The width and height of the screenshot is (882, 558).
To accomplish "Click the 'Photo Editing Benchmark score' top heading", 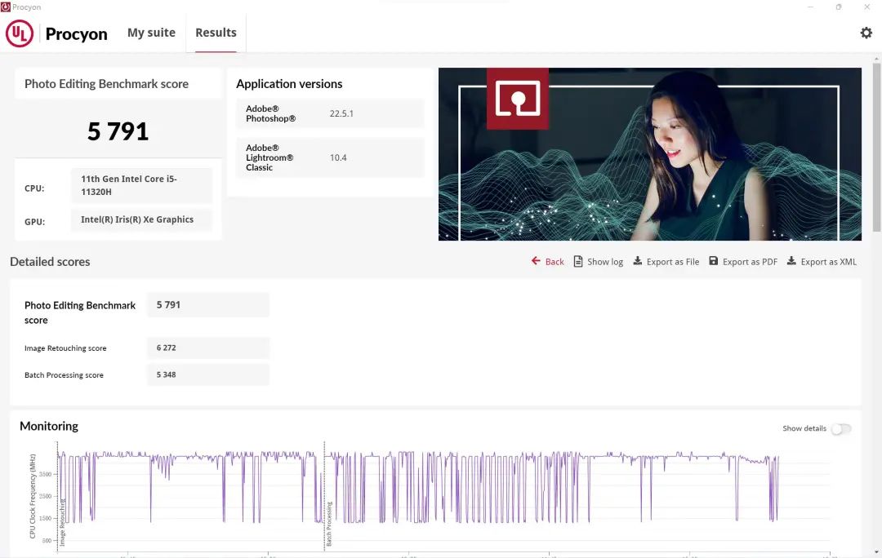I will pos(106,84).
